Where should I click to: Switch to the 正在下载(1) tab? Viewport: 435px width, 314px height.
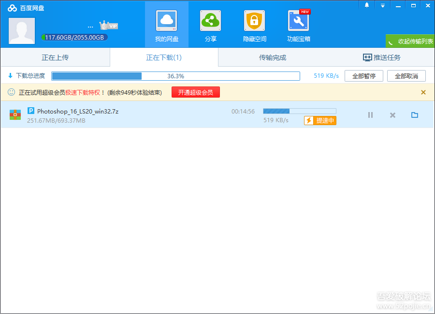point(164,57)
